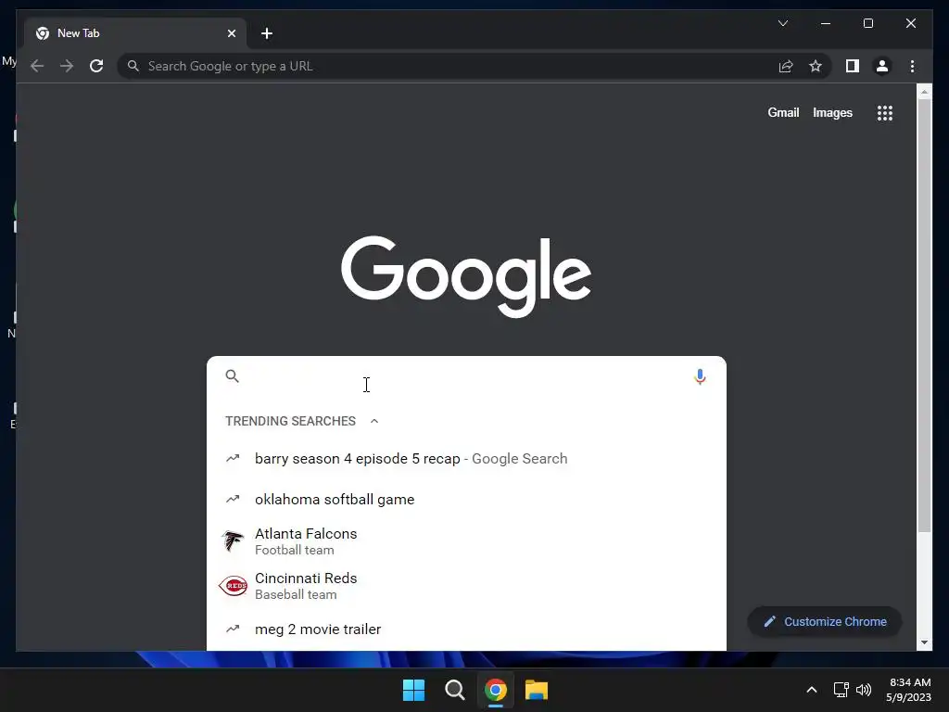Viewport: 949px width, 712px height.
Task: Click the forward navigation arrow
Action: 67,66
